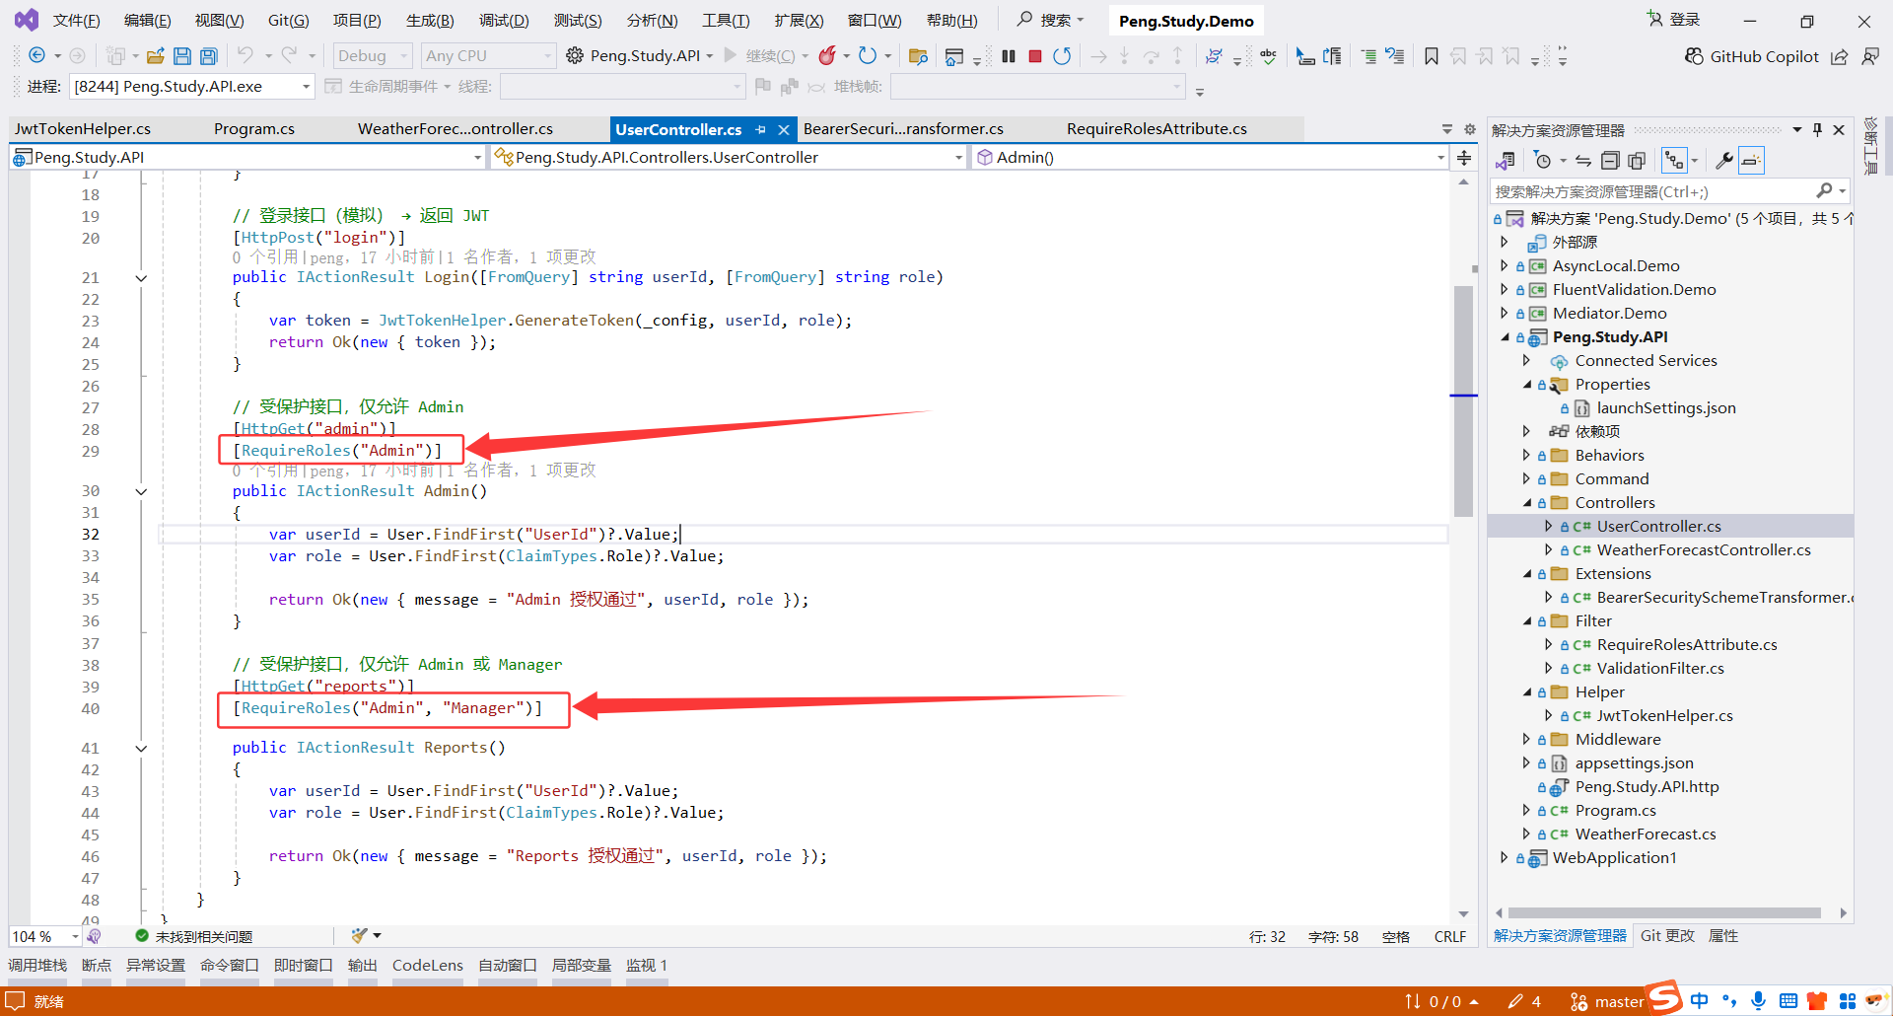Restart the debug session
The height and width of the screenshot is (1016, 1893).
(1062, 56)
